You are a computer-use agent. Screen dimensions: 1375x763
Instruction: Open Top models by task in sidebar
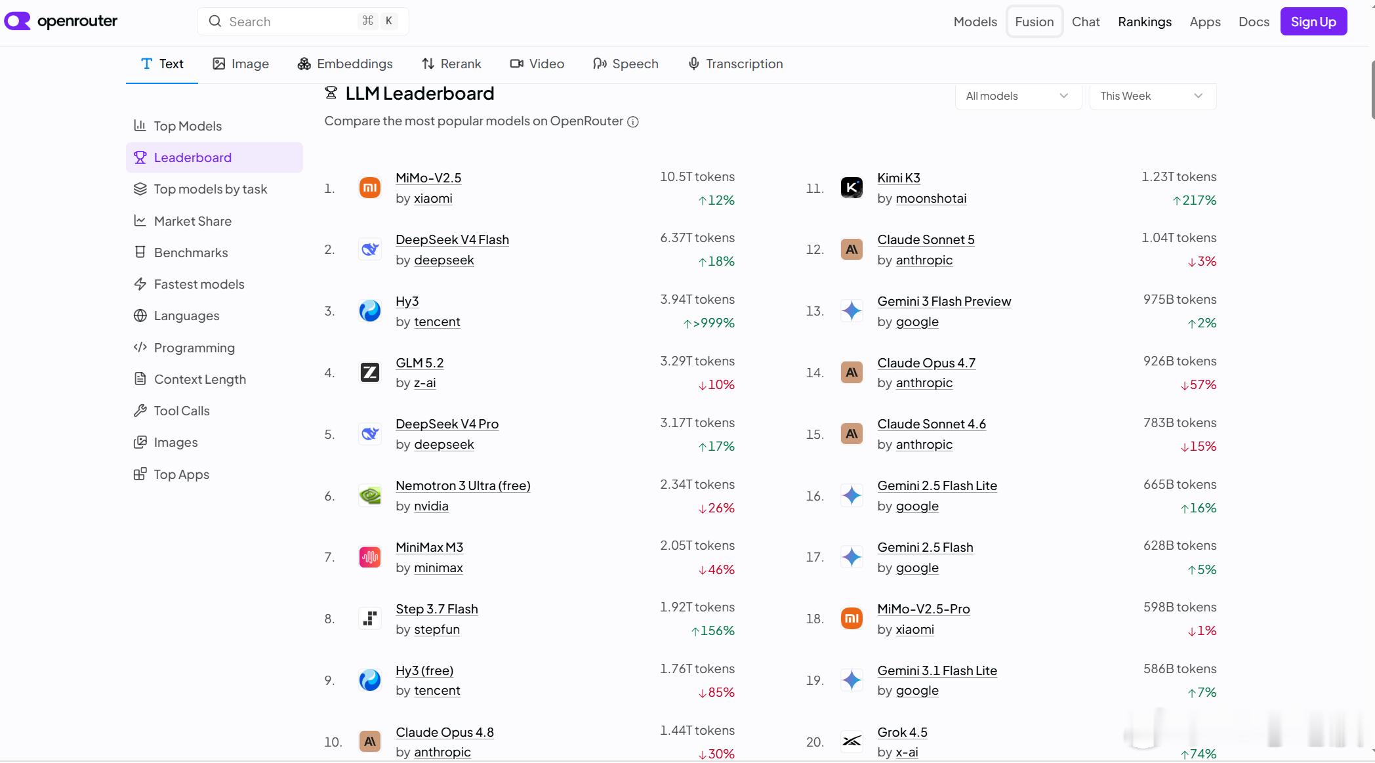(x=215, y=189)
